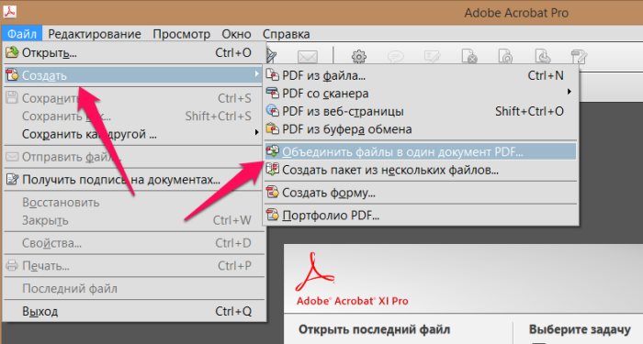The width and height of the screenshot is (643, 344).
Task: Click the envelope email toolbar icon
Action: [308, 57]
